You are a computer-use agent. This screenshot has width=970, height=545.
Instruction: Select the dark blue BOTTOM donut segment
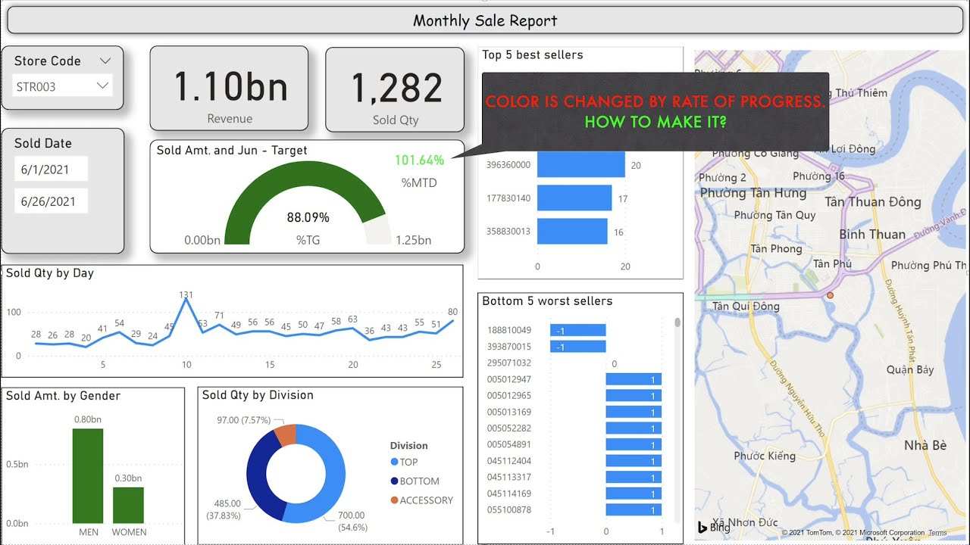pos(258,473)
